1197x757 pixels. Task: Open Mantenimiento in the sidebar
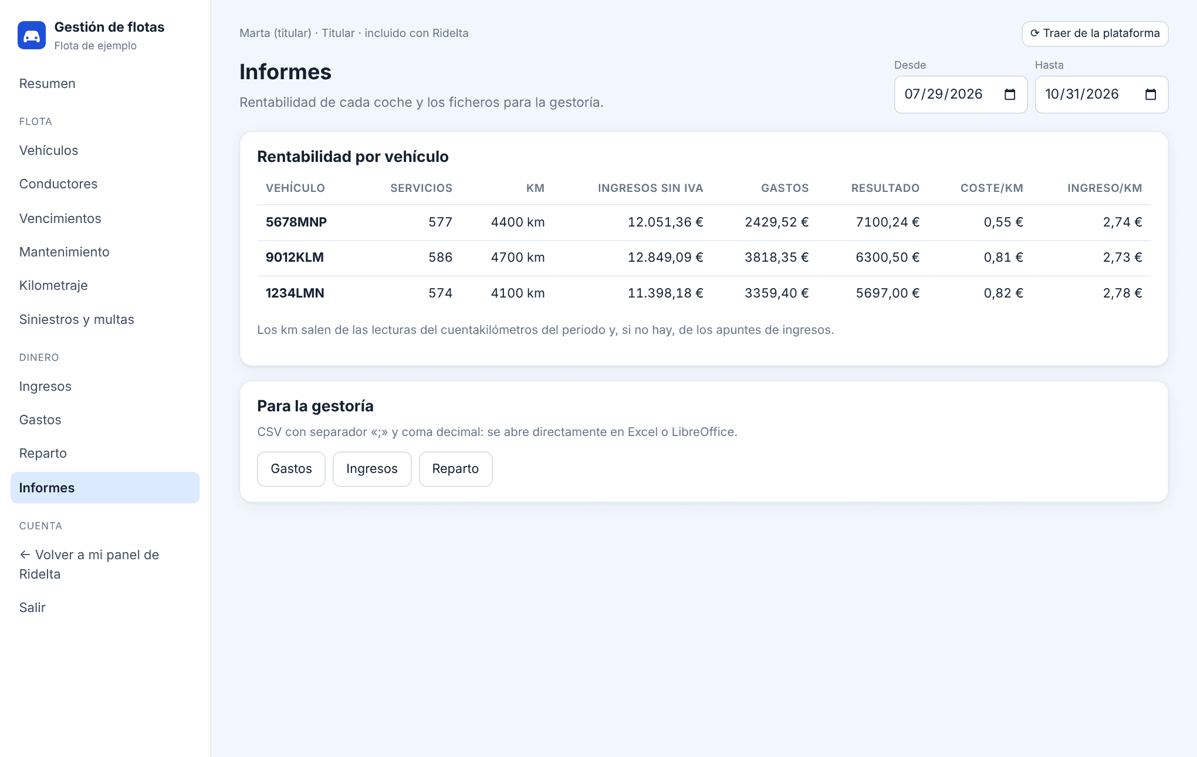[105, 252]
